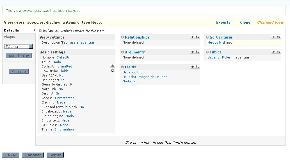This screenshot has width=290, height=162.
Task: Run the Analyze button
Action: click(x=19, y=71)
